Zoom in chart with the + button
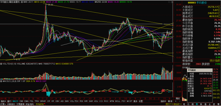221x106 pixels. [176, 101]
